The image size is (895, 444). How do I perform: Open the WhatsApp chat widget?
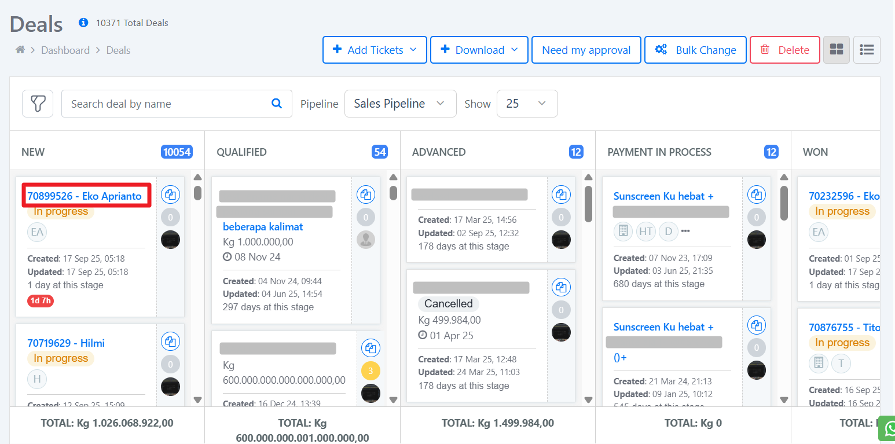click(x=888, y=428)
